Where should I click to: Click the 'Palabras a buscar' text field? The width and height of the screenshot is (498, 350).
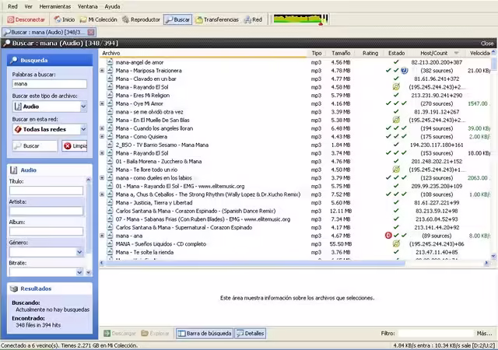pos(50,84)
